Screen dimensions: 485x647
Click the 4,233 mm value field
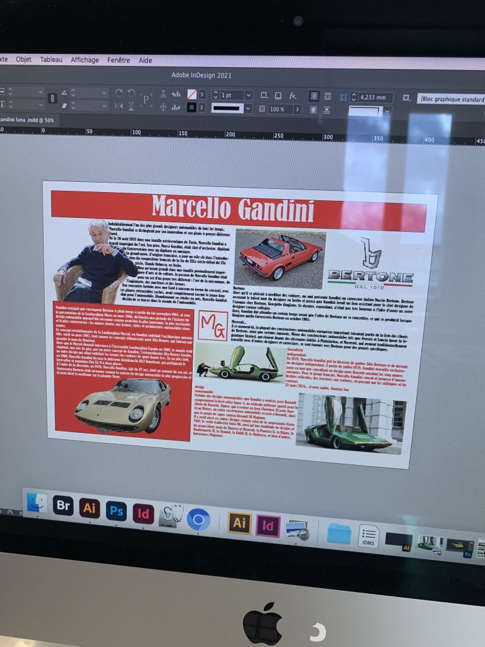[x=375, y=98]
